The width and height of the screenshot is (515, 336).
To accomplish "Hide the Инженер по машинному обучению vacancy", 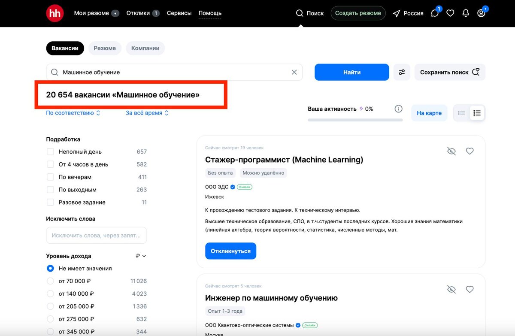I will click(451, 289).
